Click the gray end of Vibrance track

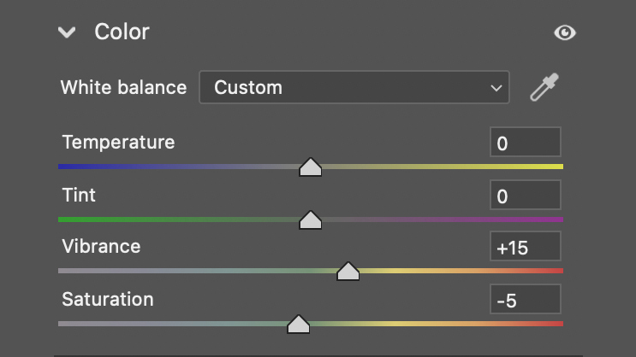click(x=66, y=271)
